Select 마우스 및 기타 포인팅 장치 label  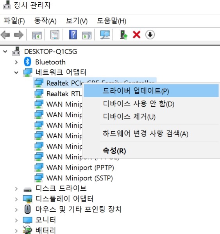(x=79, y=209)
